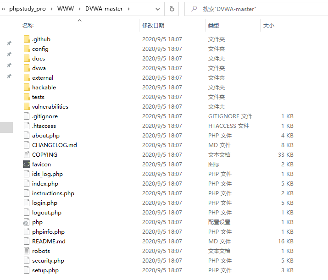Screen dimensions: 328x280
Task: Navigate to phpstudy_pro in breadcrumb
Action: (28, 9)
